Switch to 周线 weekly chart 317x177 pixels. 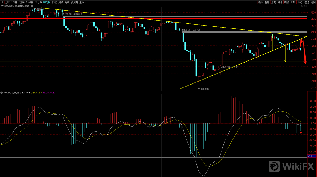[x=61, y=2]
